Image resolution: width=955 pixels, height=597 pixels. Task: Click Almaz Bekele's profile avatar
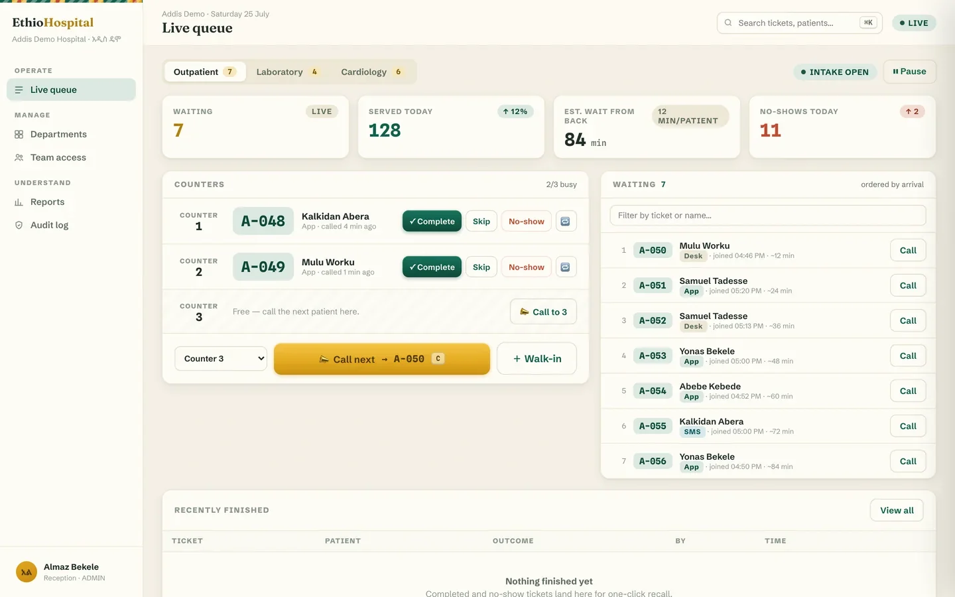coord(27,572)
